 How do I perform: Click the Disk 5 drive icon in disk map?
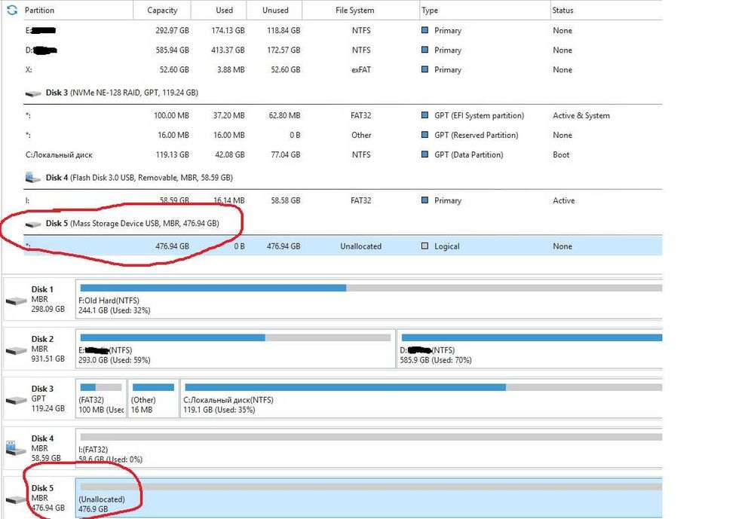17,499
